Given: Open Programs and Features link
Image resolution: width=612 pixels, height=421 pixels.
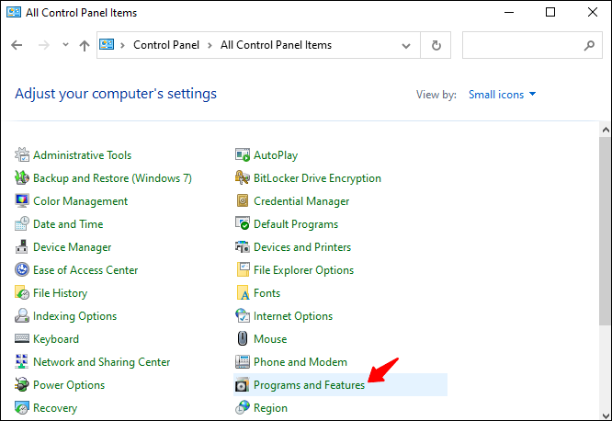Looking at the screenshot, I should point(309,385).
